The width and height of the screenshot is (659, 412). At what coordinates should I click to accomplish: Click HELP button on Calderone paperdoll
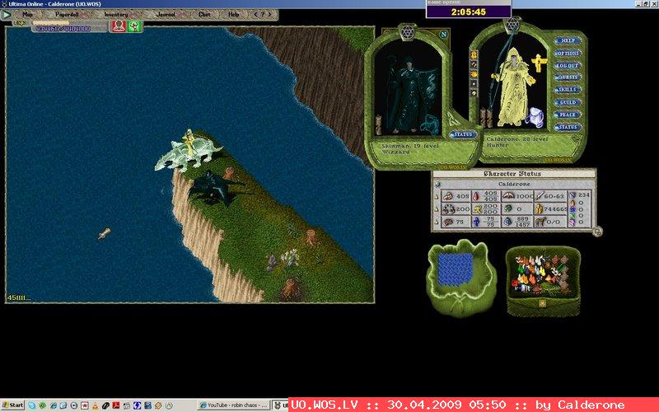point(568,40)
